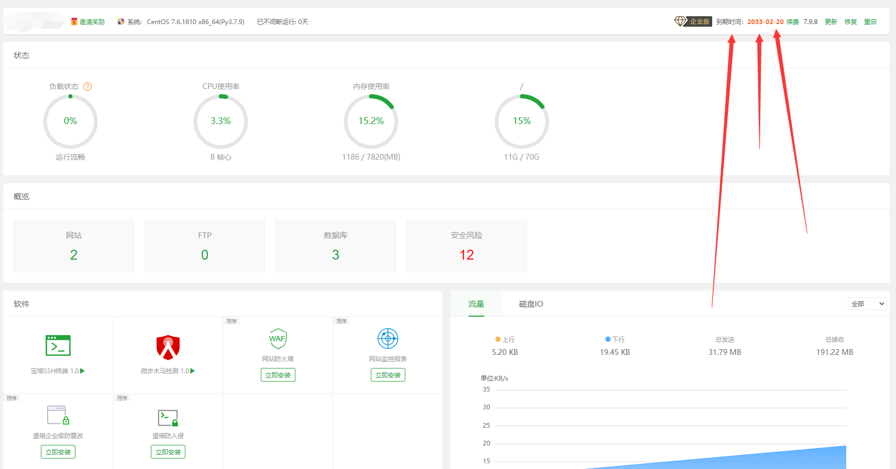Open the 数据库 overview card

[x=335, y=246]
